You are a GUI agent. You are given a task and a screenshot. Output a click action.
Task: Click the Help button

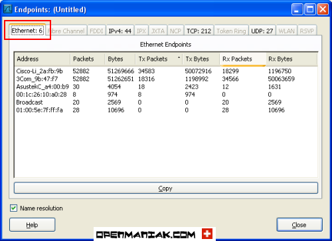coord(32,225)
